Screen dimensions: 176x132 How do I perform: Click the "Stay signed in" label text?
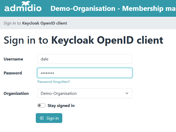click(x=61, y=106)
